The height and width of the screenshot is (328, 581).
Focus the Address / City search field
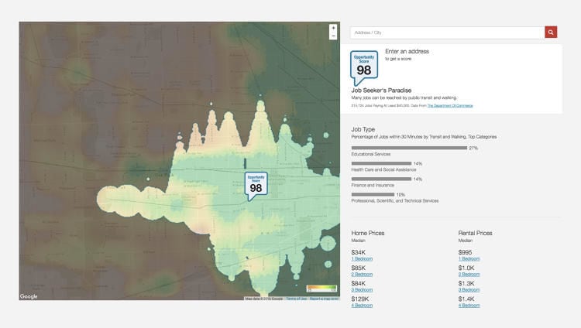click(448, 32)
